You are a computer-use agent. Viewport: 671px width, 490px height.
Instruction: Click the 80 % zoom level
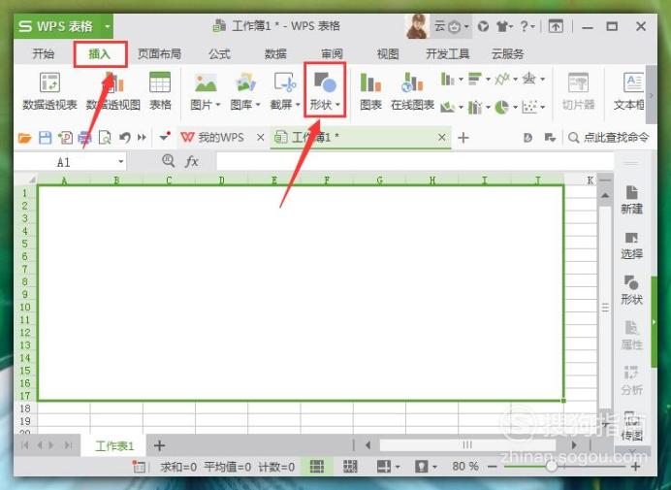465,467
